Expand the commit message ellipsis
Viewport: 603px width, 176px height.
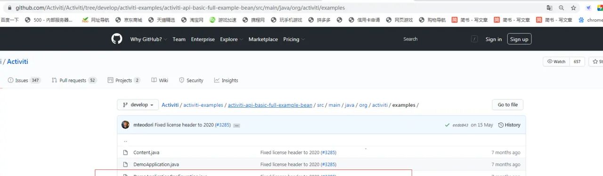pyautogui.click(x=236, y=126)
